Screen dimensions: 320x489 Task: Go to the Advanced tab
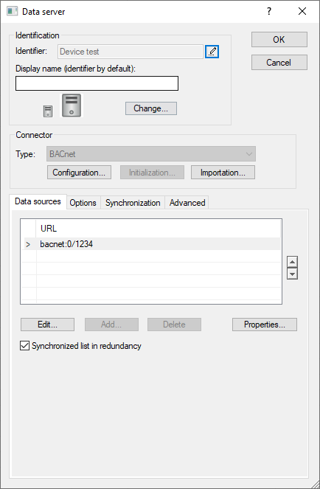point(187,203)
